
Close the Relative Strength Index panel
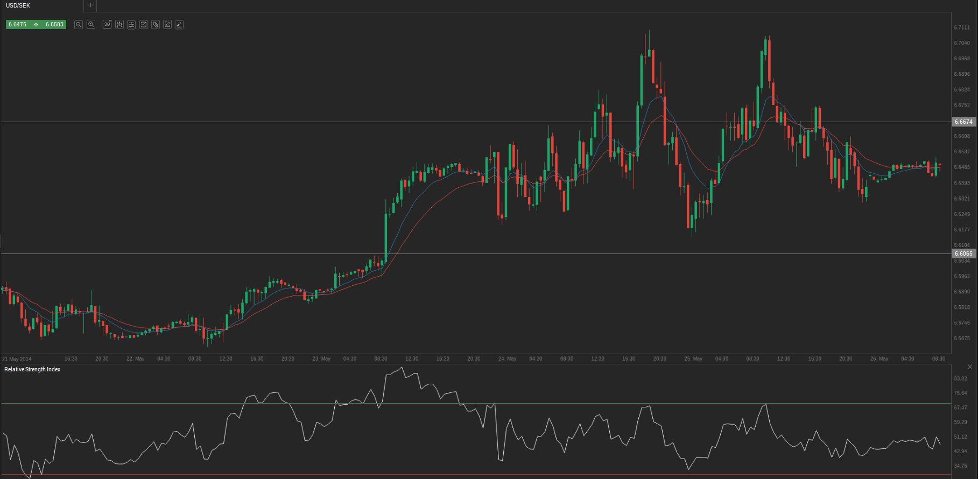click(x=970, y=367)
